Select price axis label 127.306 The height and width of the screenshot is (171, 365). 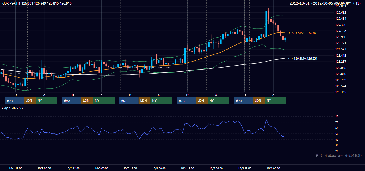click(x=341, y=25)
